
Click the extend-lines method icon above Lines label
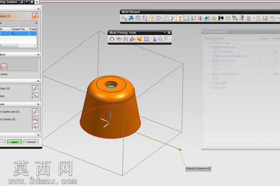[4, 67]
